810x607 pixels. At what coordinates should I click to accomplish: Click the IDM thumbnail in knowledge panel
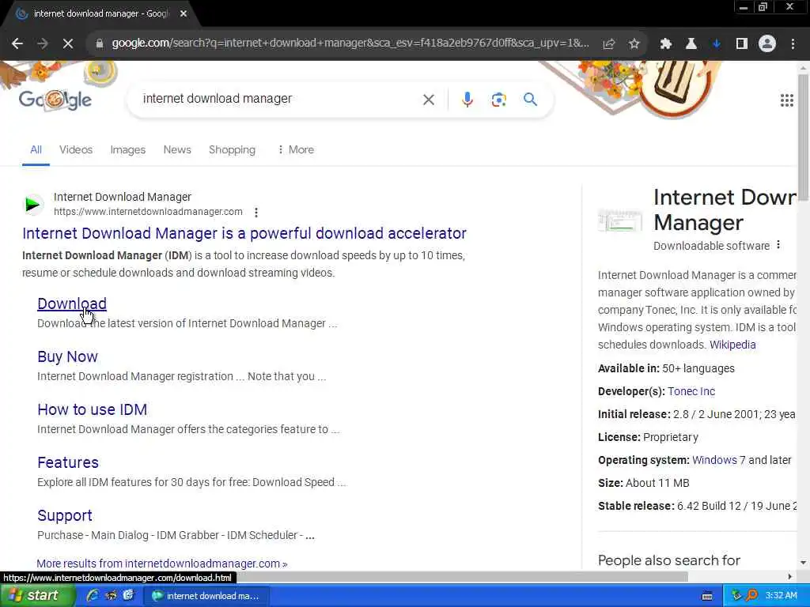click(620, 221)
